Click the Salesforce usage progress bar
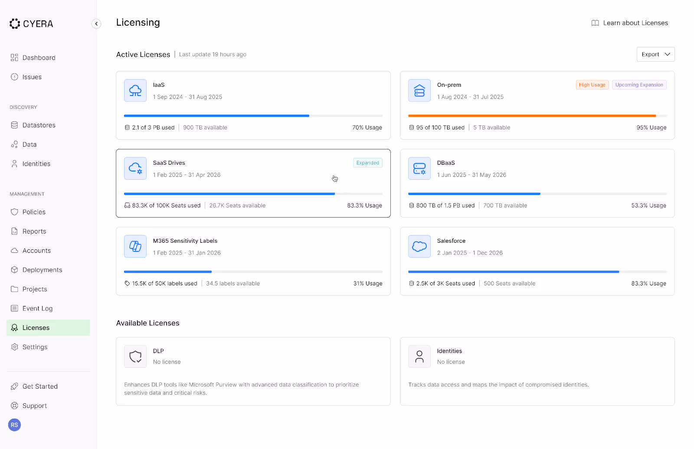The width and height of the screenshot is (694, 449). [537, 272]
